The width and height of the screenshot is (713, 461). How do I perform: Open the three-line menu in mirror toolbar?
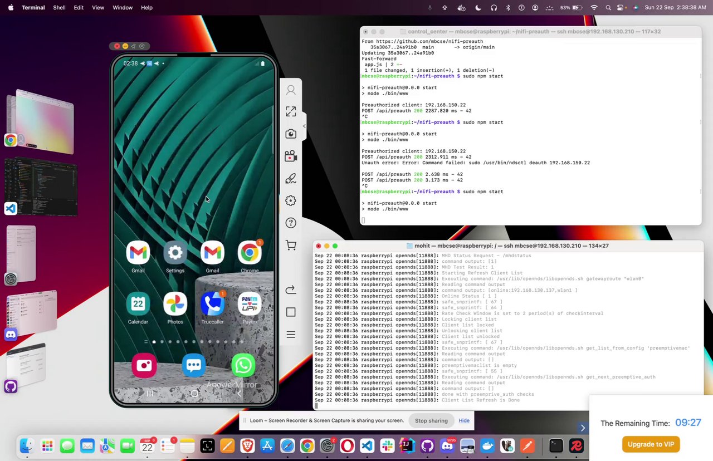pyautogui.click(x=291, y=335)
